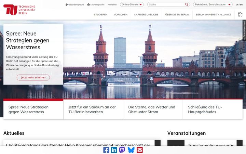Share page on Bluesky butterfly icon
The image size is (246, 154).
[131, 150]
